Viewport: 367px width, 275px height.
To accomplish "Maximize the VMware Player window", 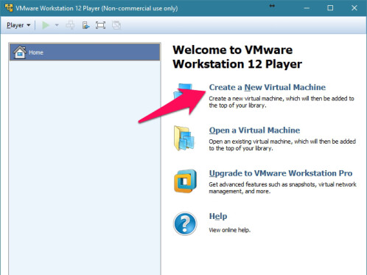I will [x=330, y=8].
